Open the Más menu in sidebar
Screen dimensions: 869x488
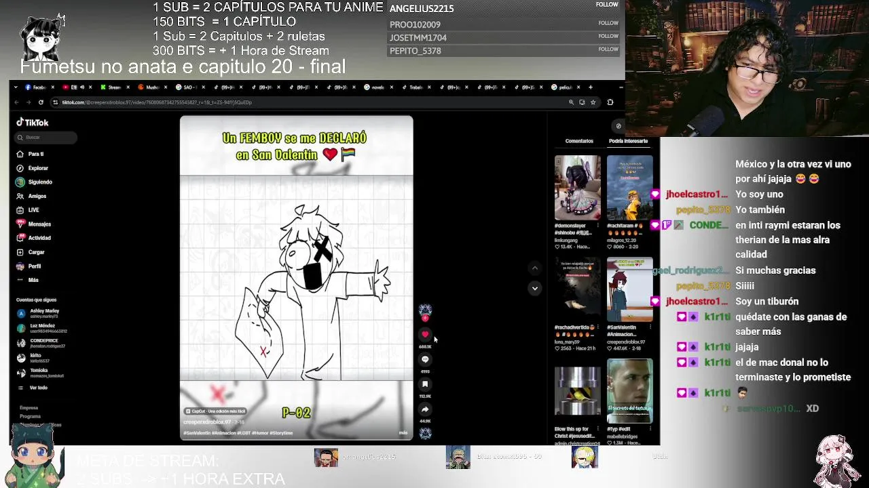click(x=28, y=280)
